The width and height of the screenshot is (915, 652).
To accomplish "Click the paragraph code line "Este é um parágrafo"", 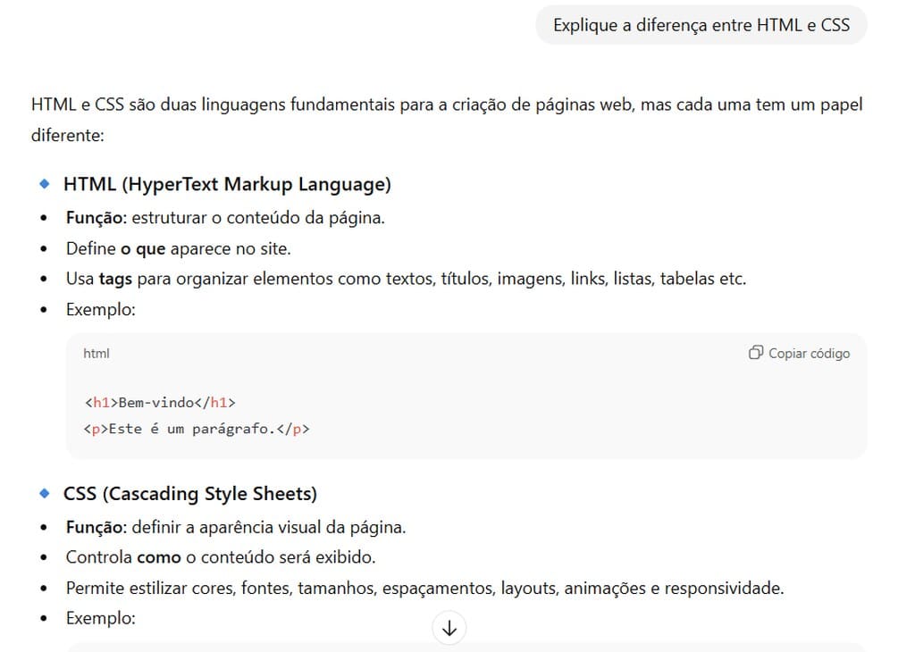I will [x=197, y=429].
